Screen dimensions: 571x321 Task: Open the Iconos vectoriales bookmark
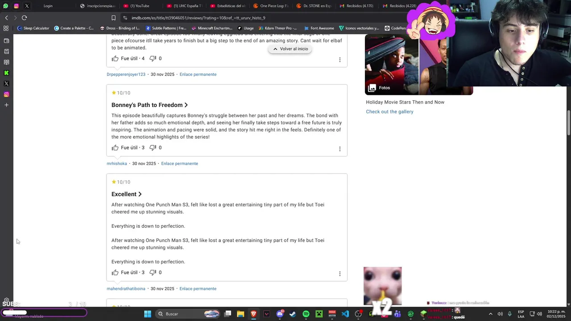359,28
